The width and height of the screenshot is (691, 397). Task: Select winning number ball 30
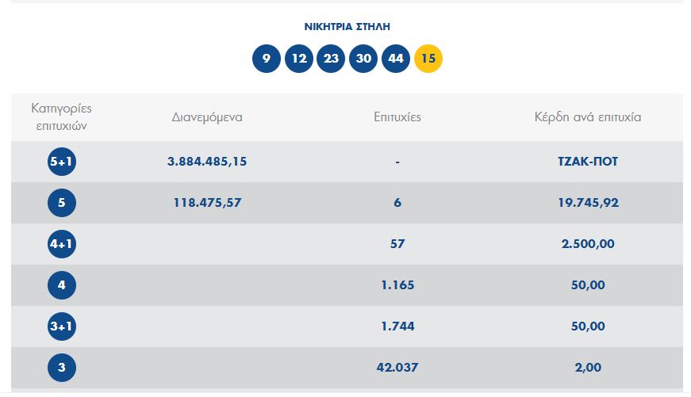(363, 59)
